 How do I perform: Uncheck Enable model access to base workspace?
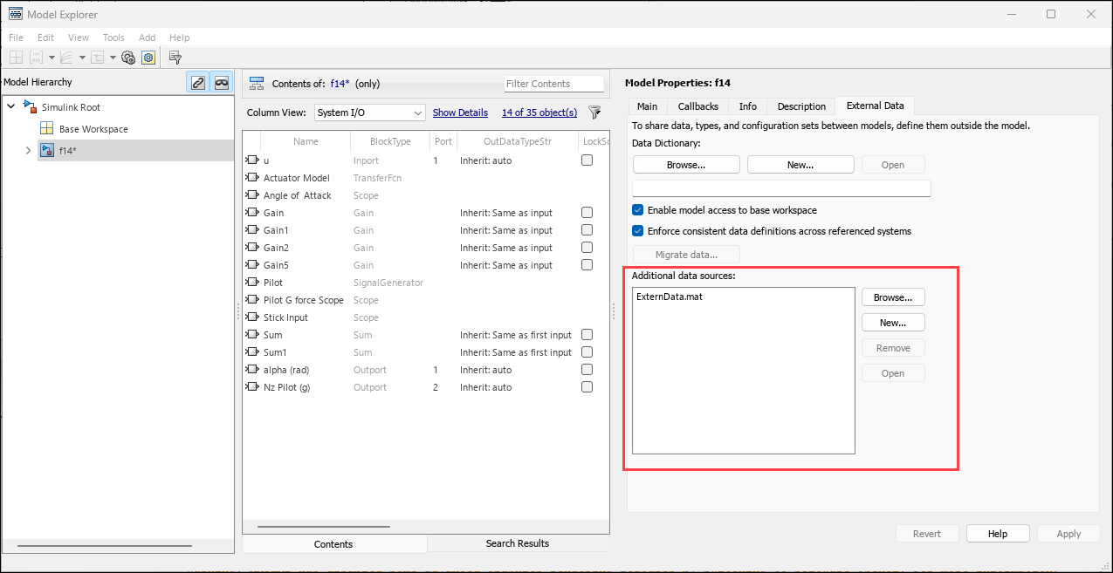click(638, 210)
